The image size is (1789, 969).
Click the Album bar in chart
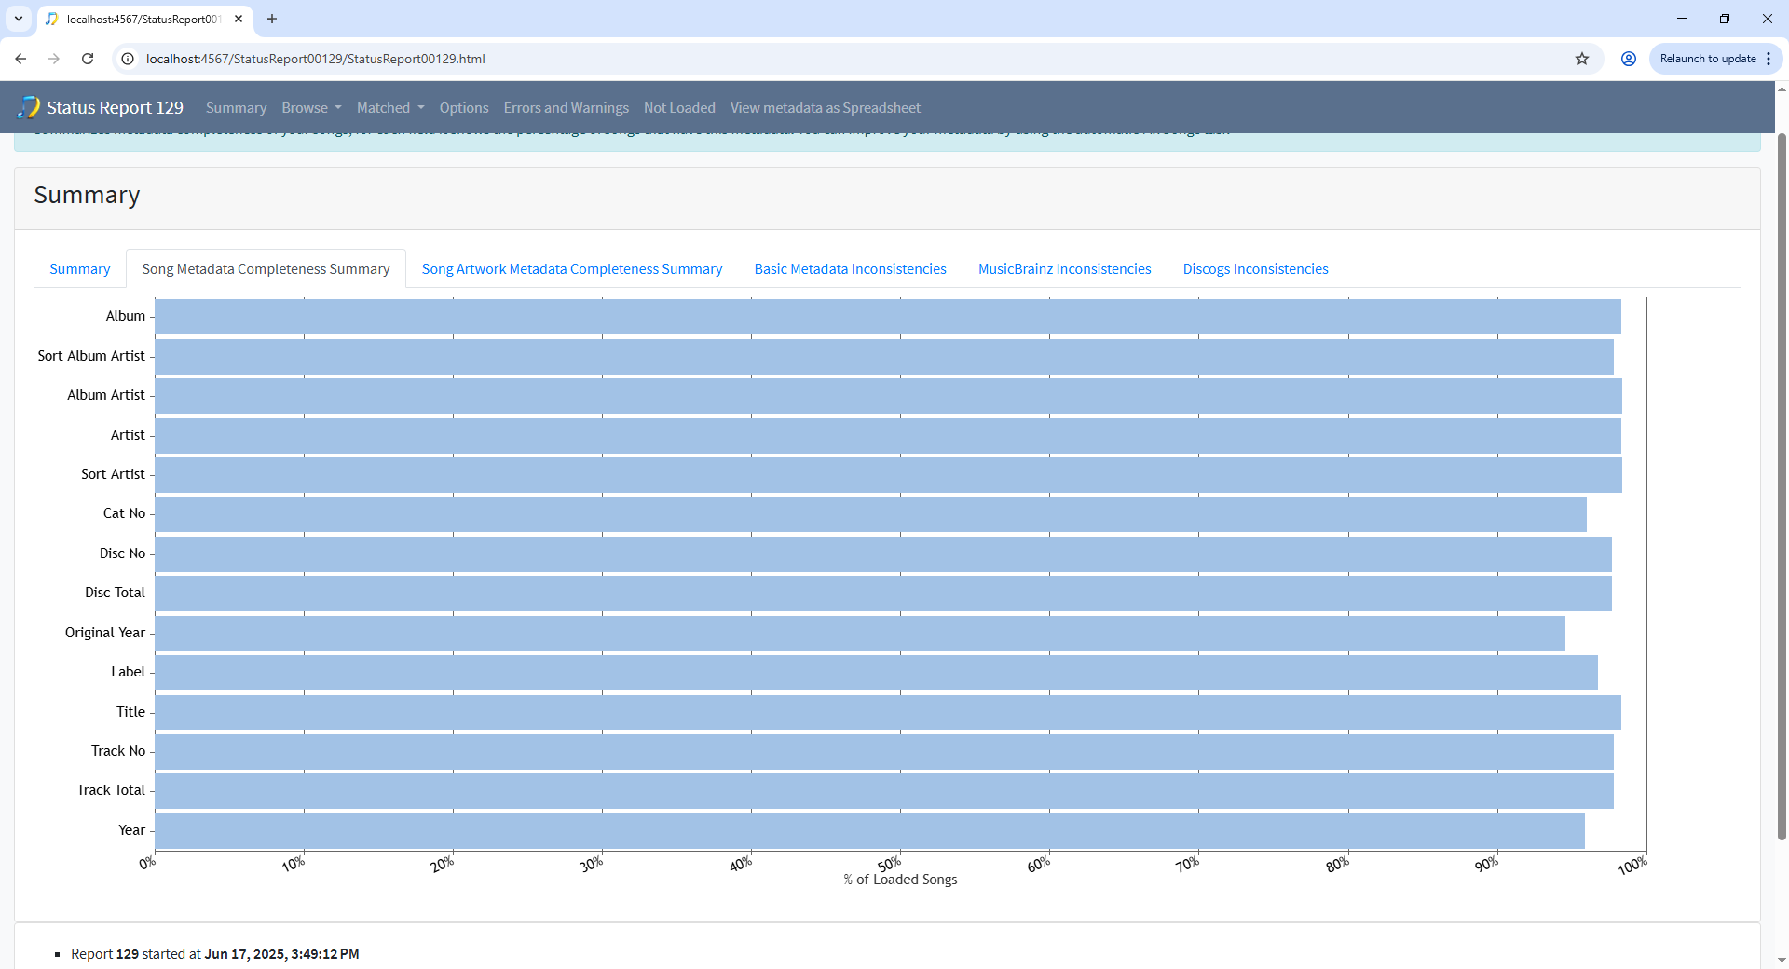point(888,317)
